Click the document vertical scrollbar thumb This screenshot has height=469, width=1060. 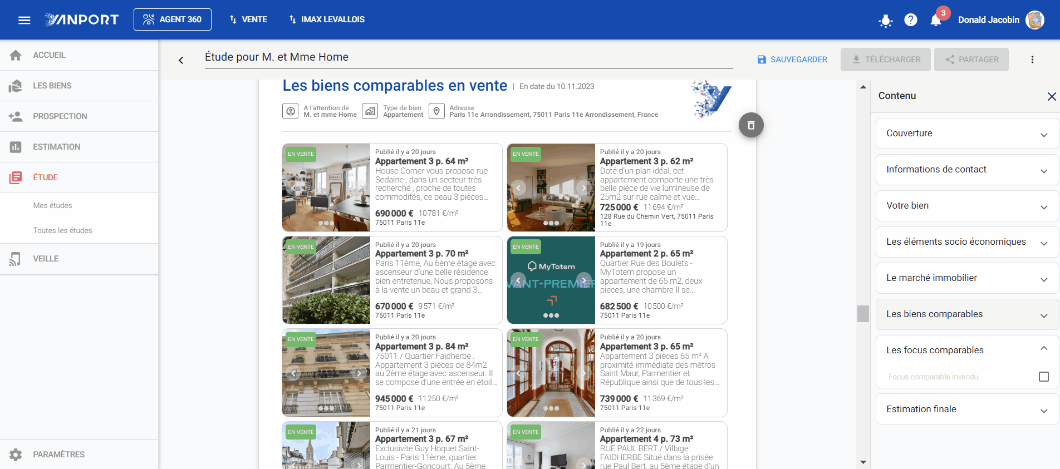tap(863, 314)
